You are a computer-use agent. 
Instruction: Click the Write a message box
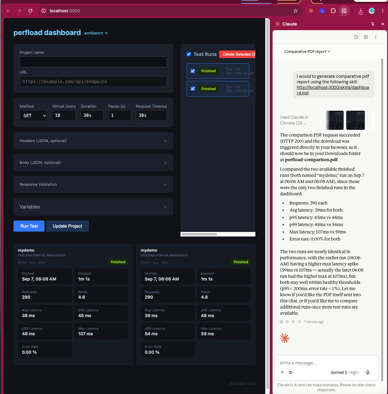(326, 363)
